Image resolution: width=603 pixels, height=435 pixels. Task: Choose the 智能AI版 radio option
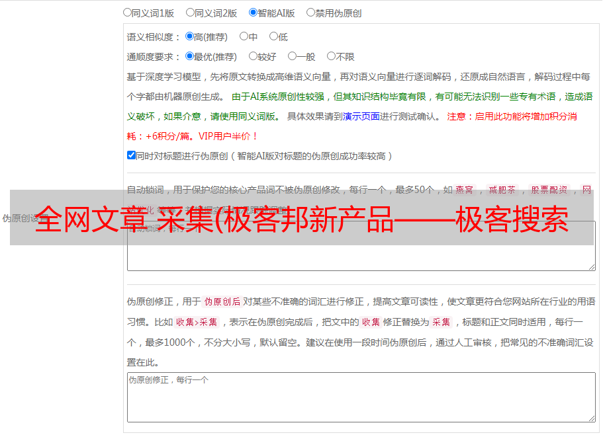pos(253,13)
